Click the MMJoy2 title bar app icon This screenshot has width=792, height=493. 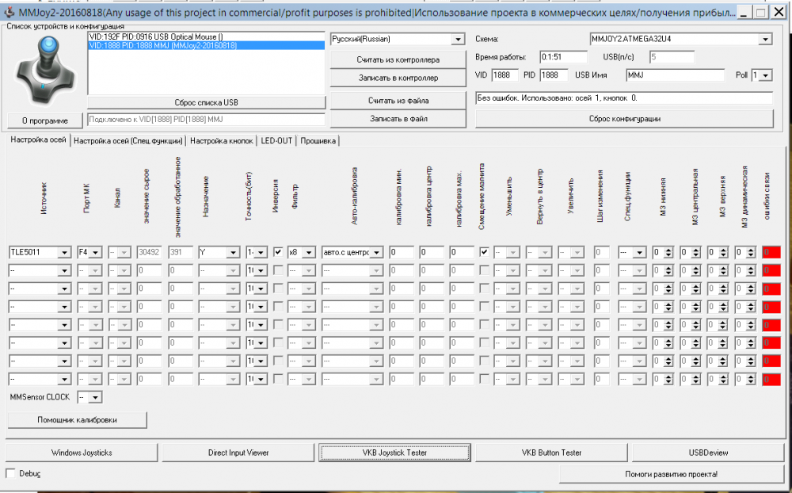click(x=8, y=12)
